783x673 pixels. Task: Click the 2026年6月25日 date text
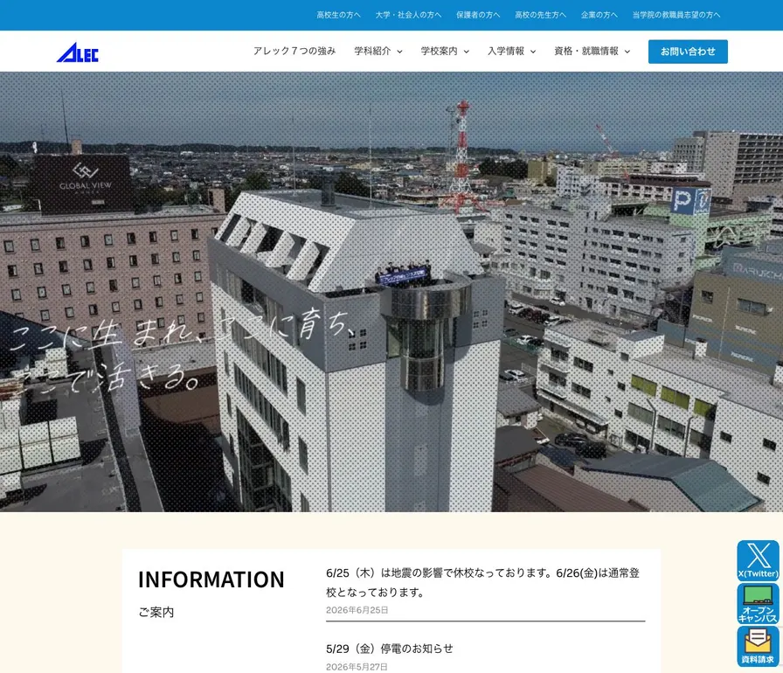coord(357,610)
